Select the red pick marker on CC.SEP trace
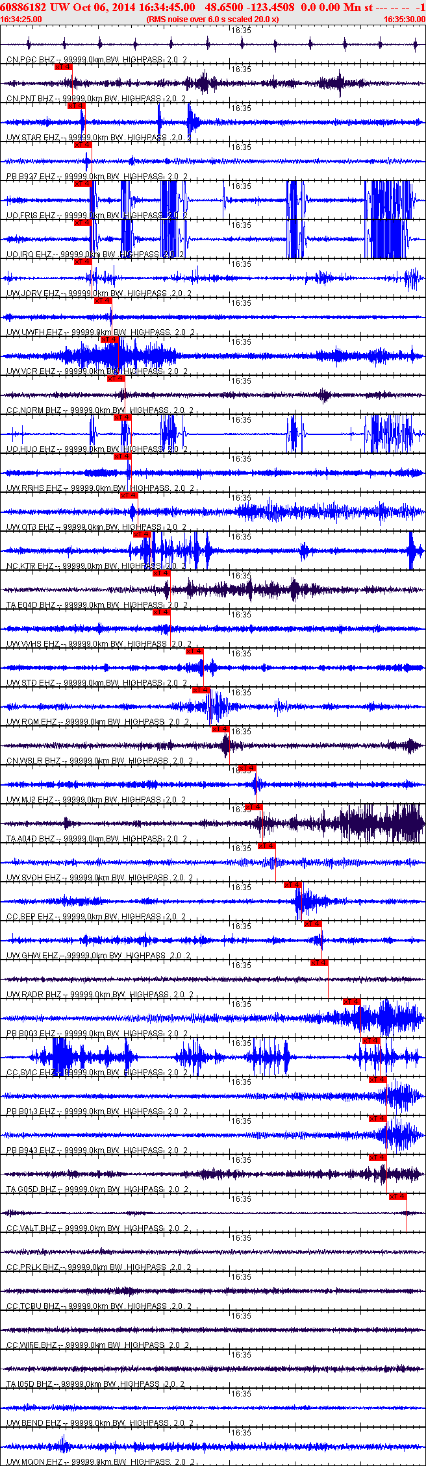 coord(294,885)
